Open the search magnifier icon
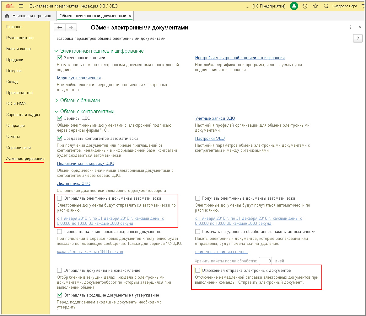 [326, 6]
